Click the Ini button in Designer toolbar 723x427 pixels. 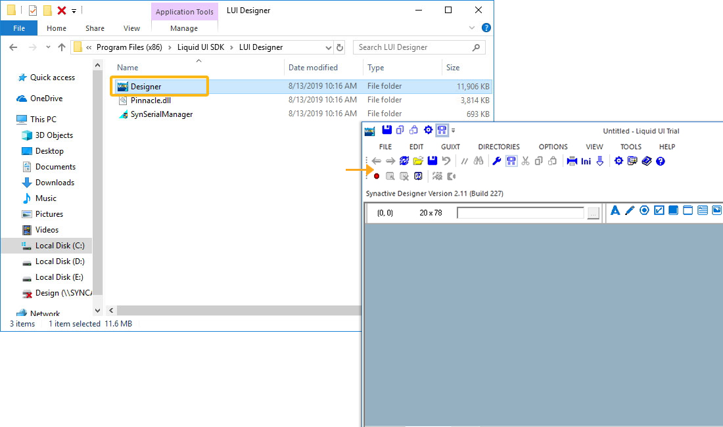[x=586, y=161]
